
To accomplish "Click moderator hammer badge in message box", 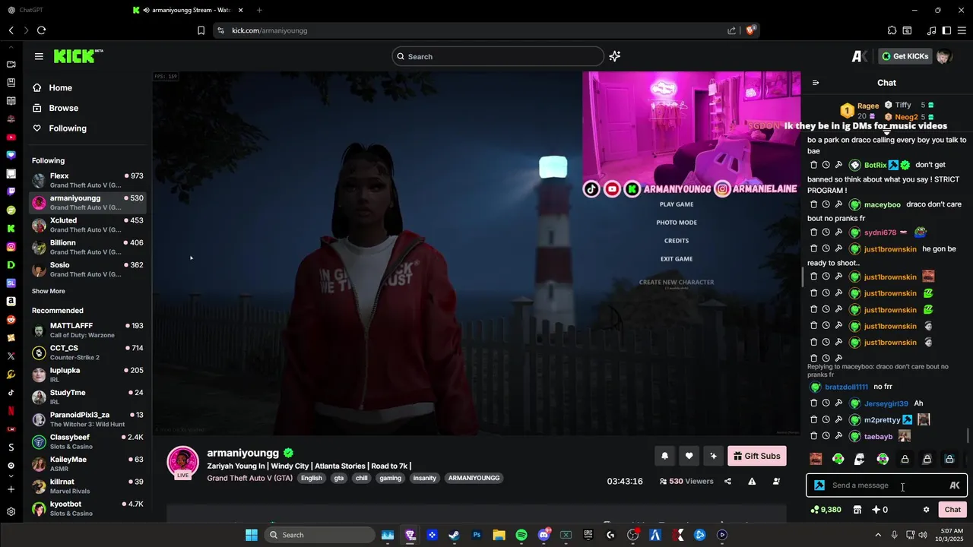I will coord(819,485).
